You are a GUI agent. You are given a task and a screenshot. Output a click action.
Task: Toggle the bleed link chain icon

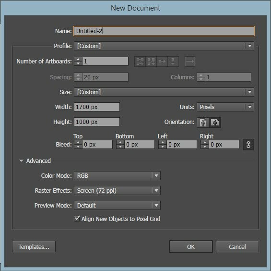coord(248,145)
